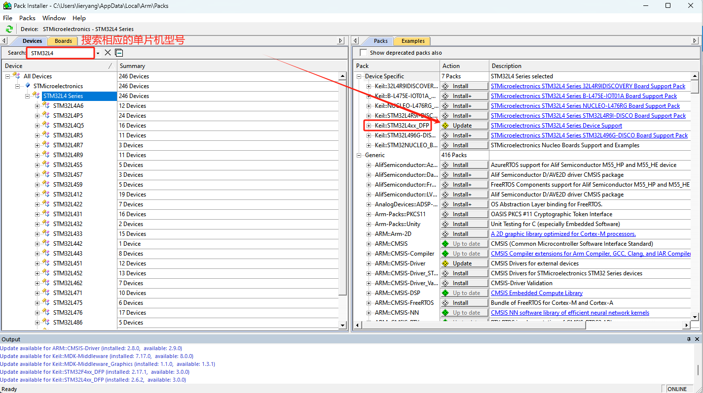Switch to the Examples tab
This screenshot has width=703, height=393.
click(x=413, y=41)
